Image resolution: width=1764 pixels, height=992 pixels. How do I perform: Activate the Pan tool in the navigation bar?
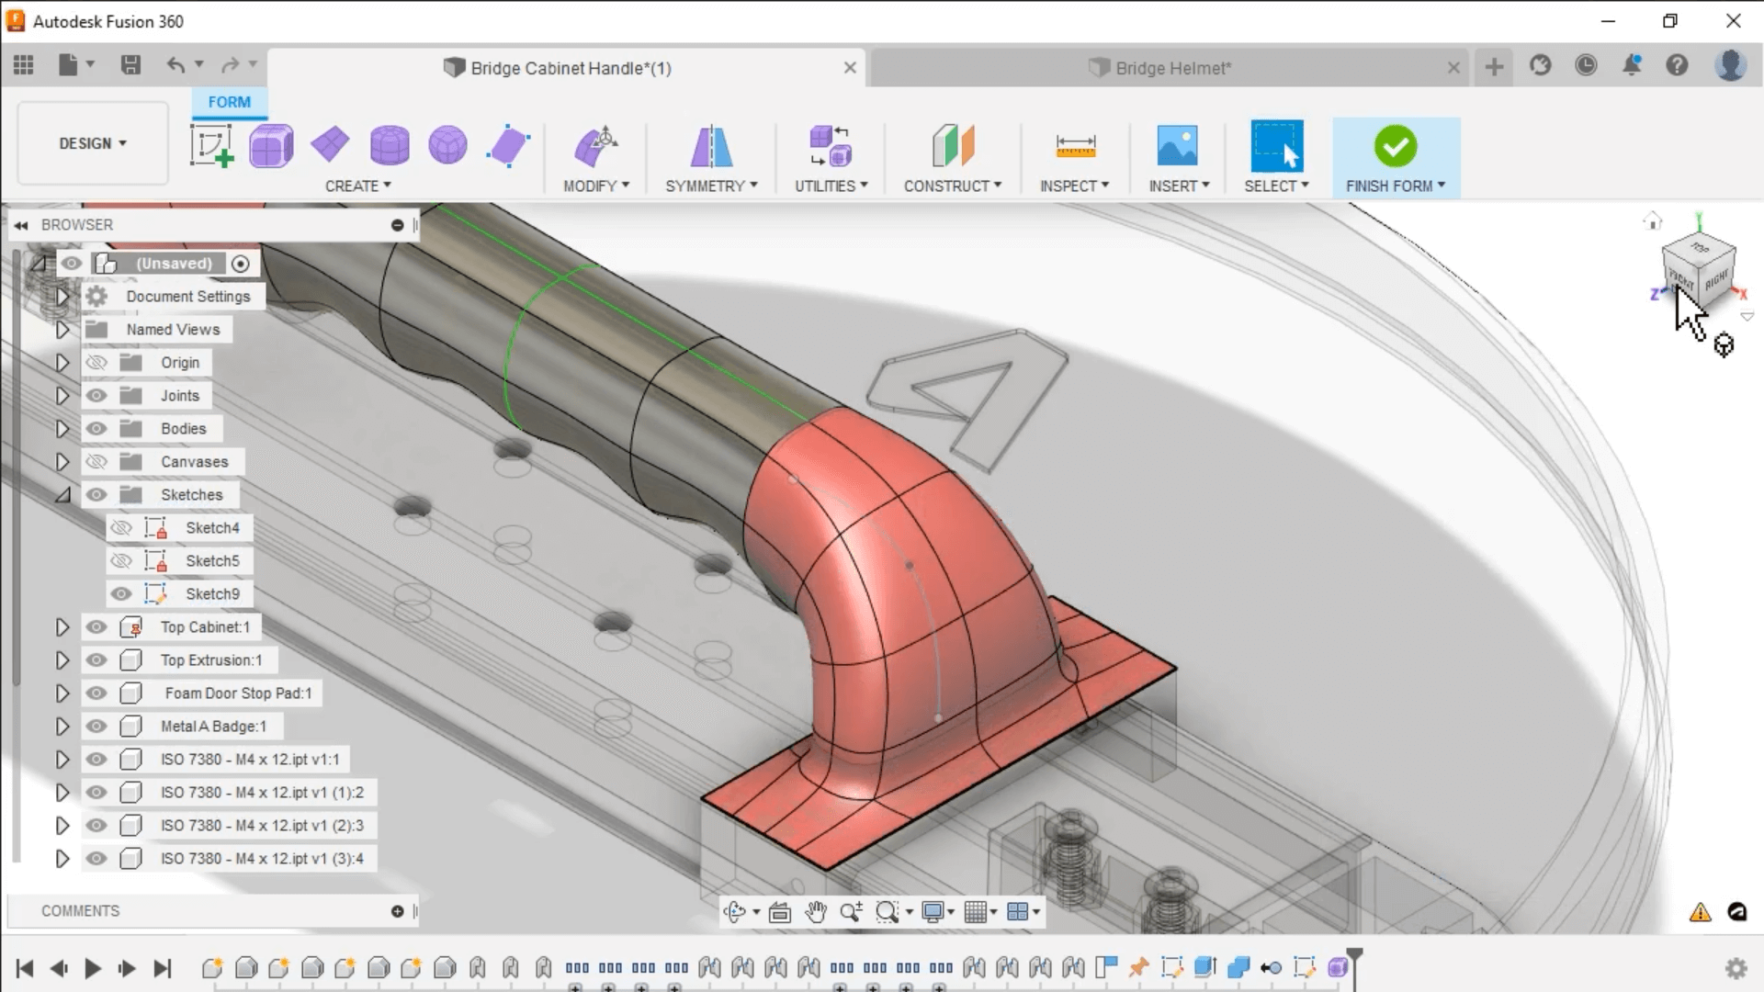(x=816, y=911)
